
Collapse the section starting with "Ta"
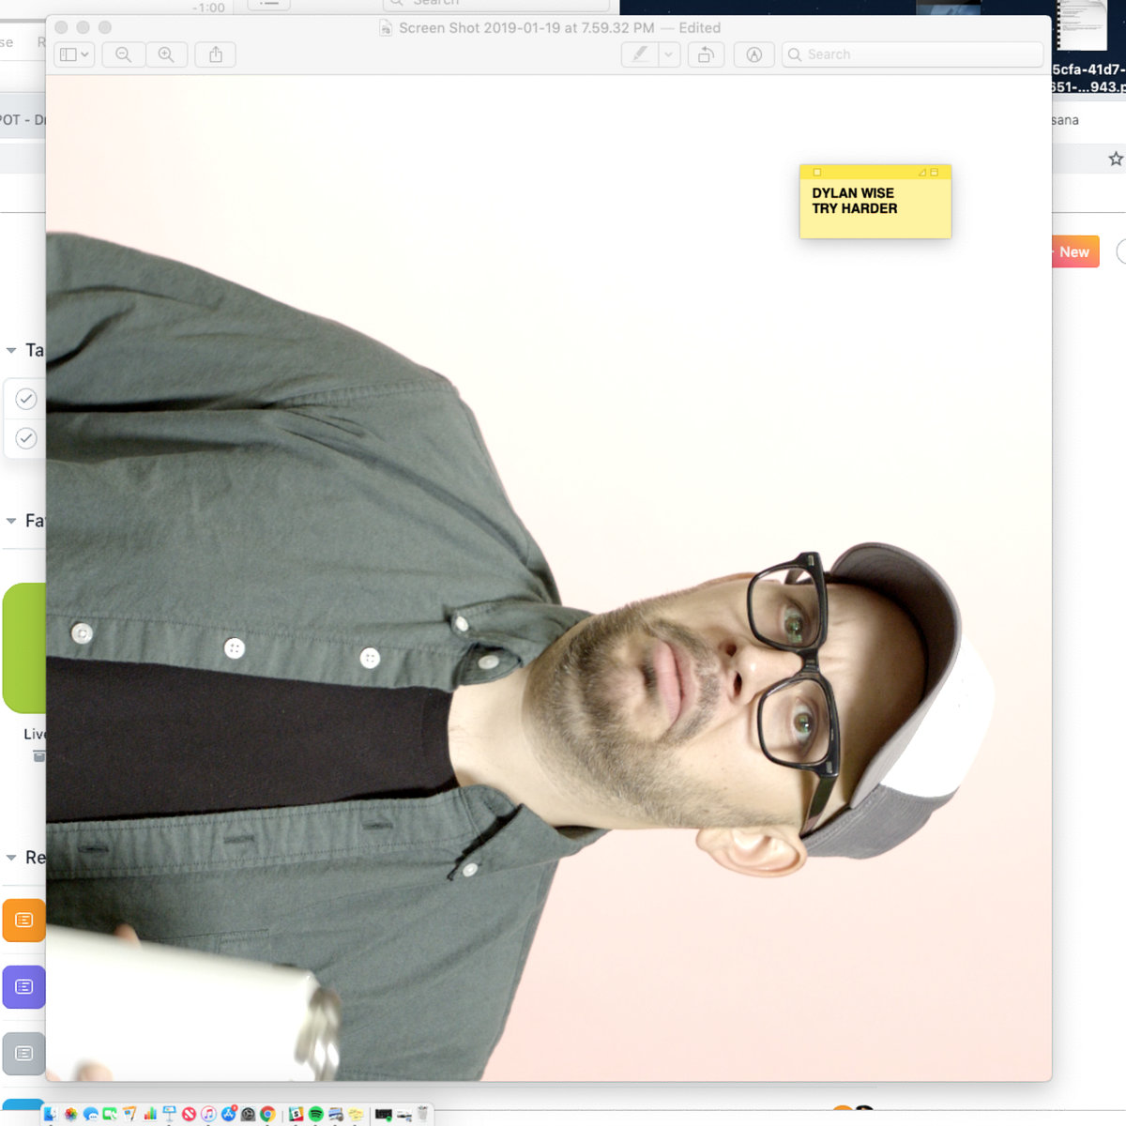(x=11, y=350)
